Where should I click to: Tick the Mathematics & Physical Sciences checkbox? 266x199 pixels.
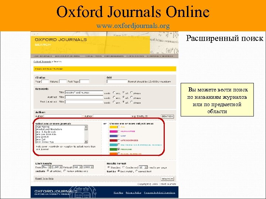(119, 145)
